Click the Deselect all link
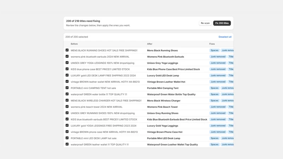Image resolution: width=283 pixels, height=159 pixels. click(225, 37)
